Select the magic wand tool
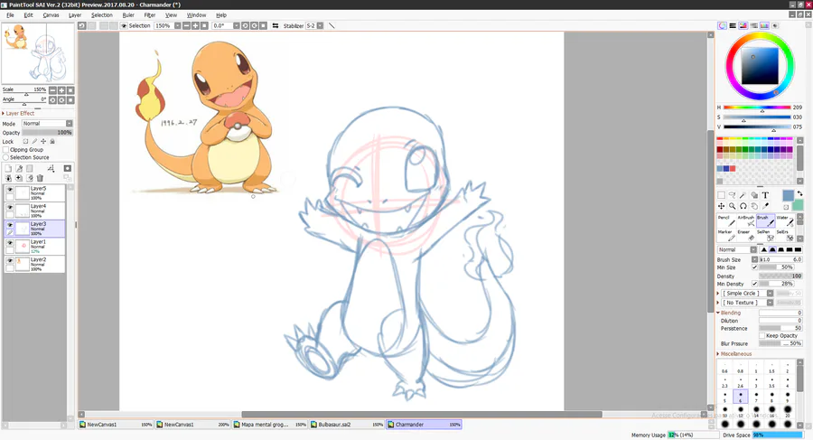 point(743,195)
